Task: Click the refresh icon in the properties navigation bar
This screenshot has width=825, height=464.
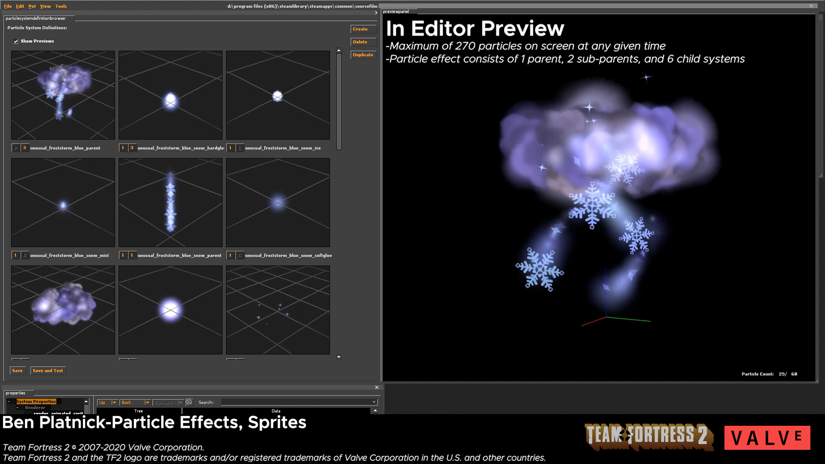Action: [189, 403]
